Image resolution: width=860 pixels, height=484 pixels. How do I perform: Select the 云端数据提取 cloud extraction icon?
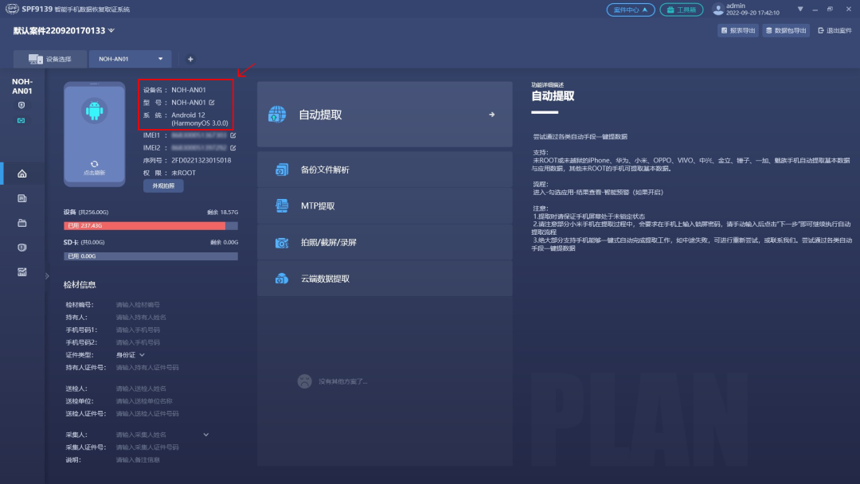[x=282, y=278]
